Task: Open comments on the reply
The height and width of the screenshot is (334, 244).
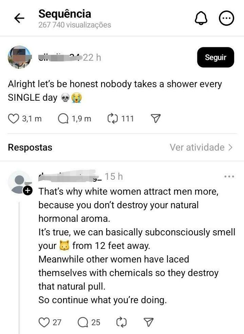Action: (83, 323)
